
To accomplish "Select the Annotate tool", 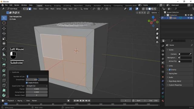I will 4,49.
